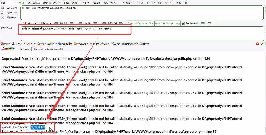Viewport: 266px width, 135px height.
Task: Click the red error status icon
Action: click(257, 44)
